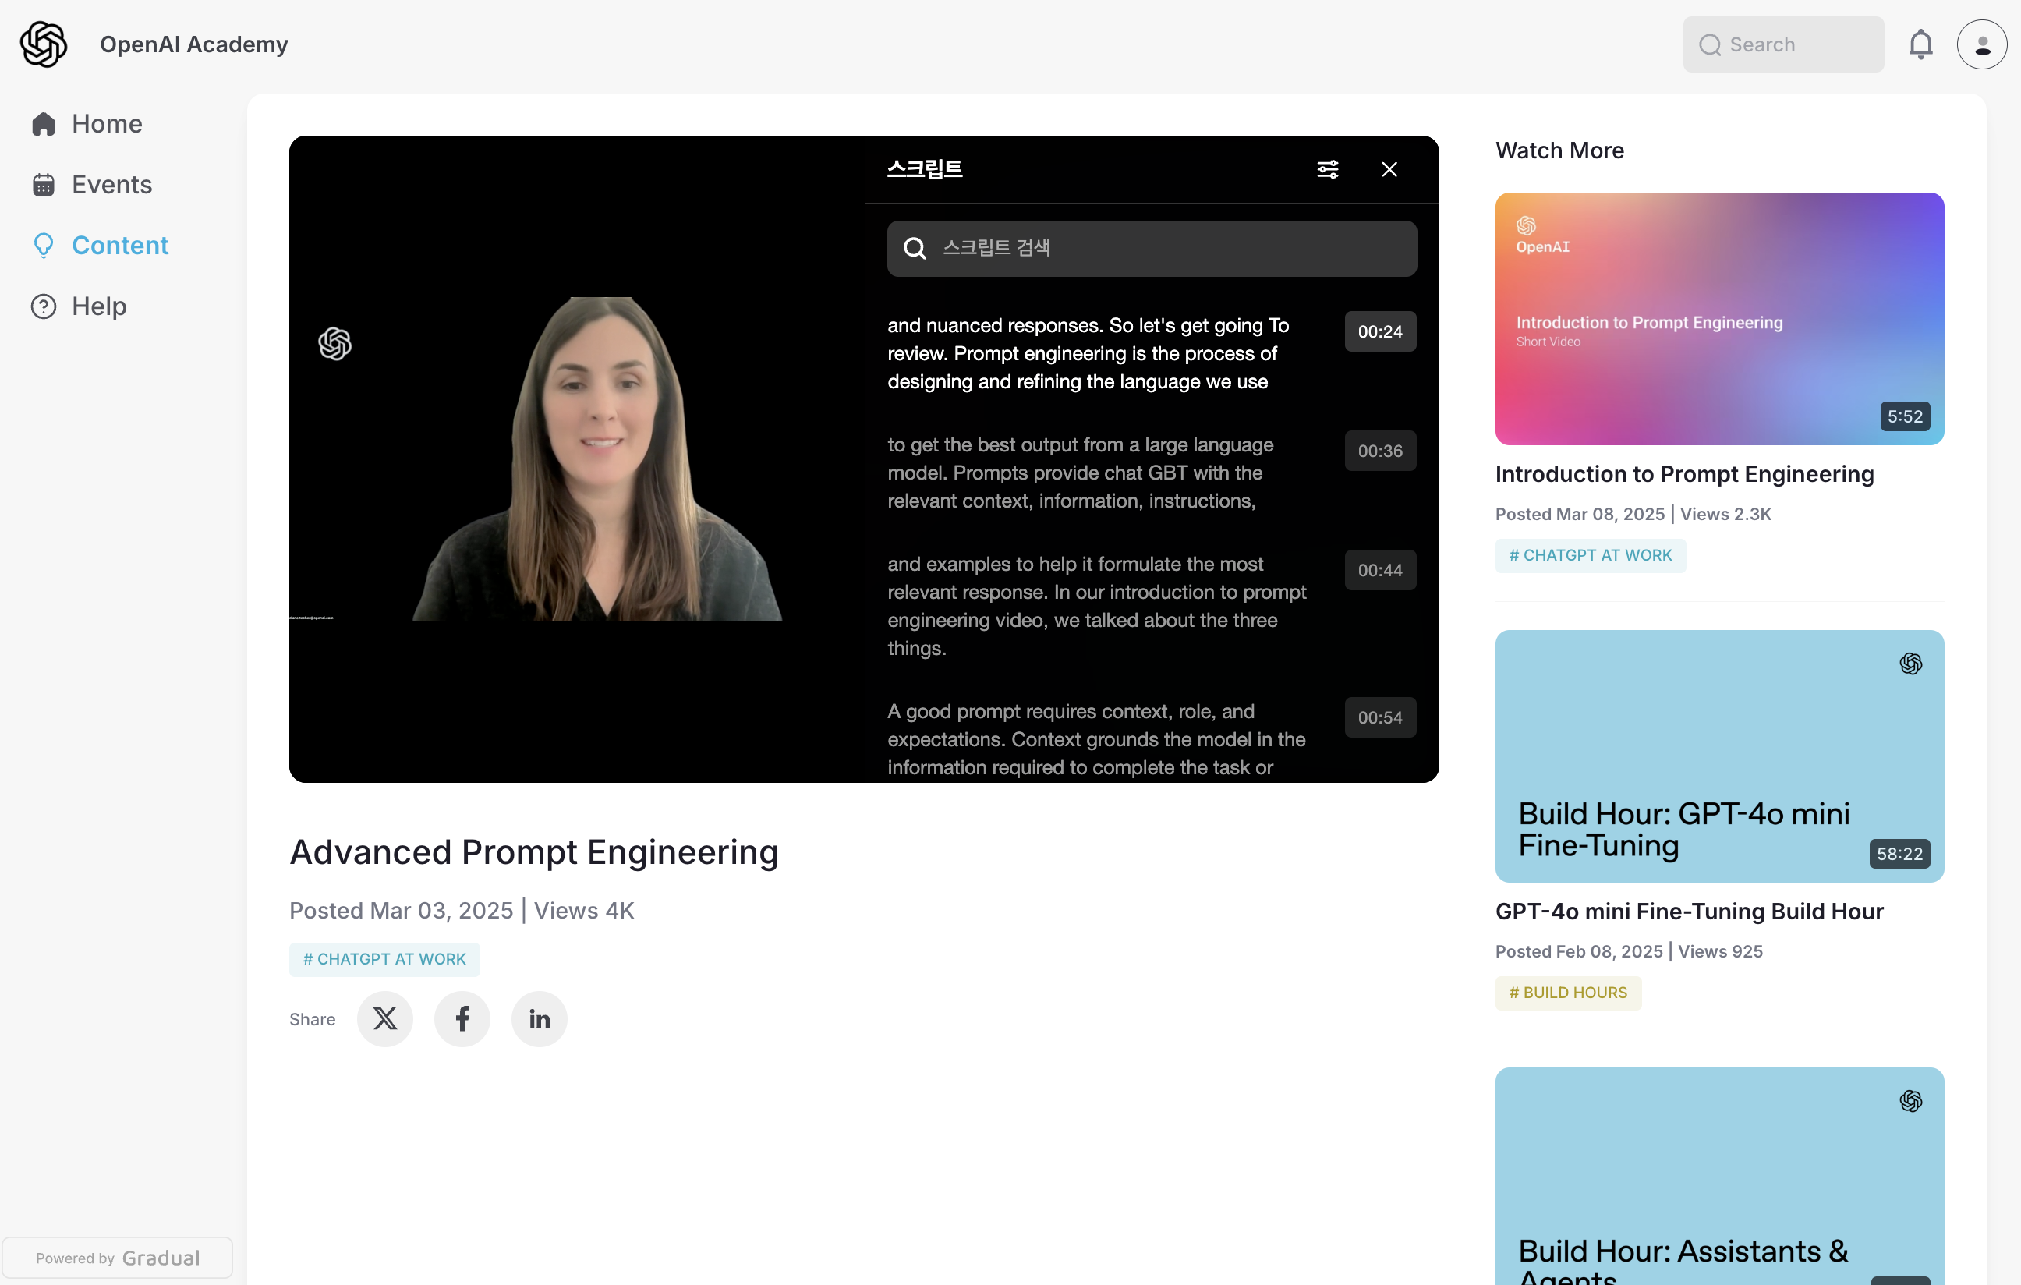The height and width of the screenshot is (1285, 2021).
Task: Open transcript settings sliders icon
Action: (1327, 169)
